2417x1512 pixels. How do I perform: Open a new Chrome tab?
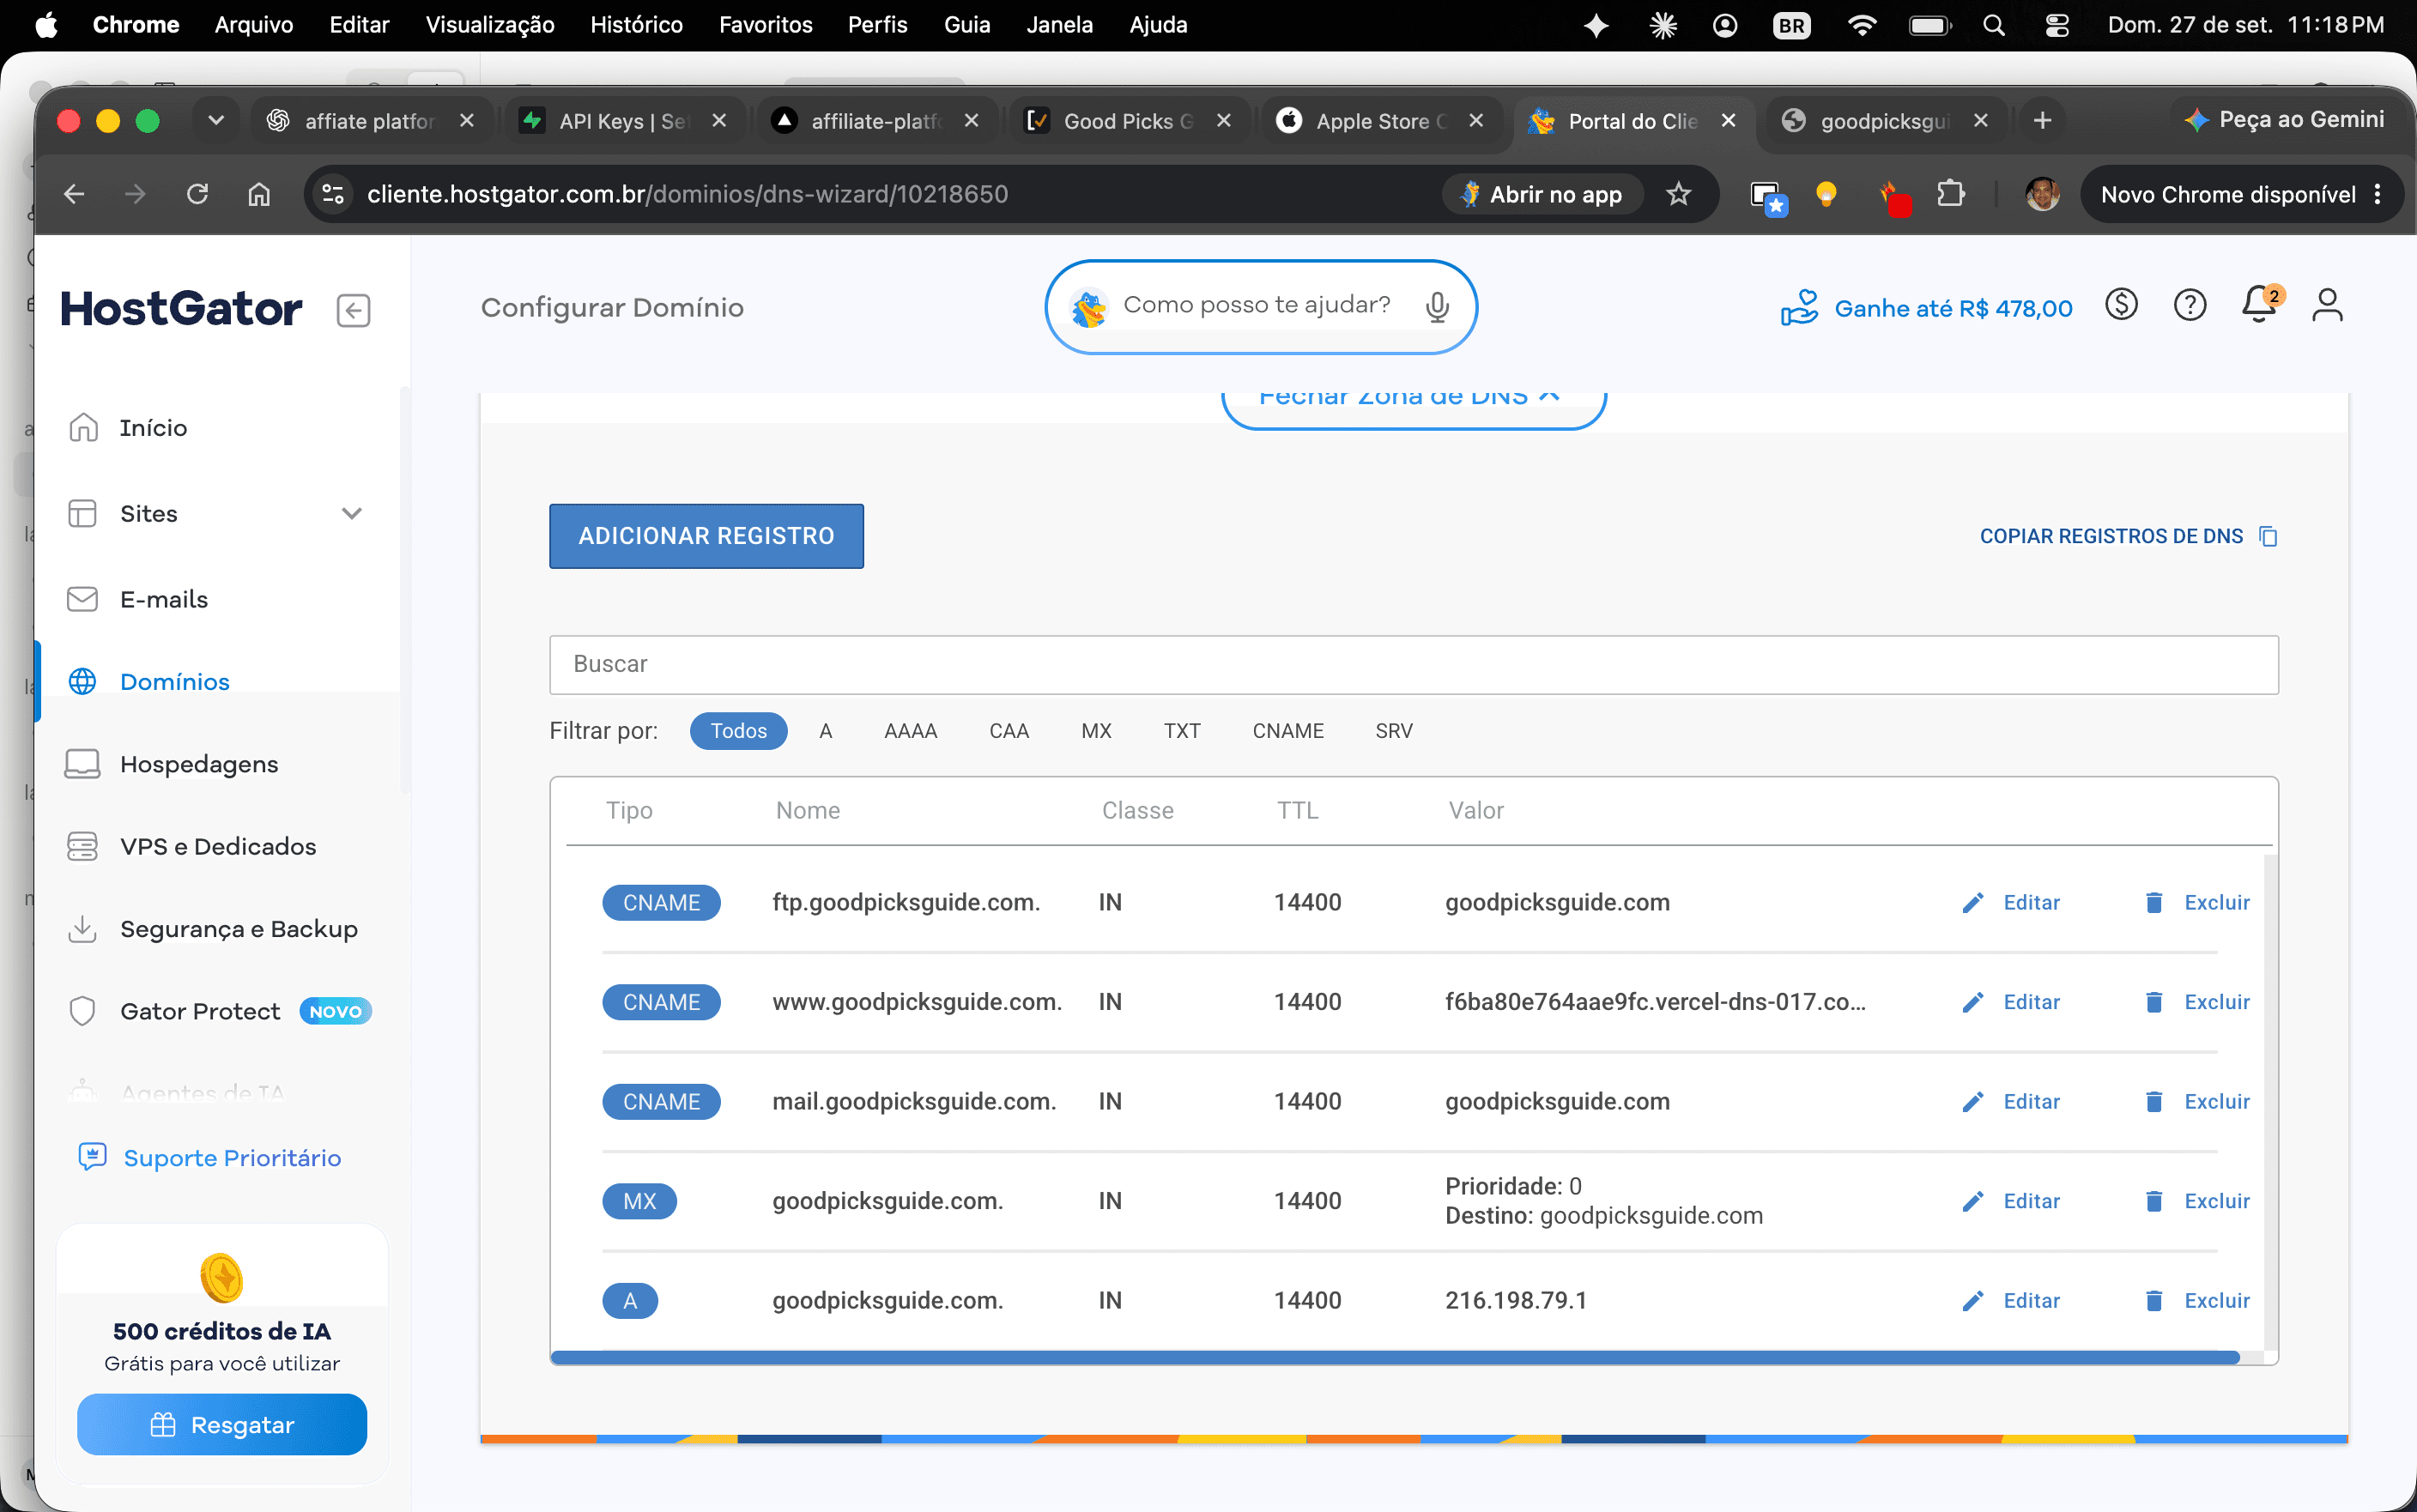coord(2042,121)
